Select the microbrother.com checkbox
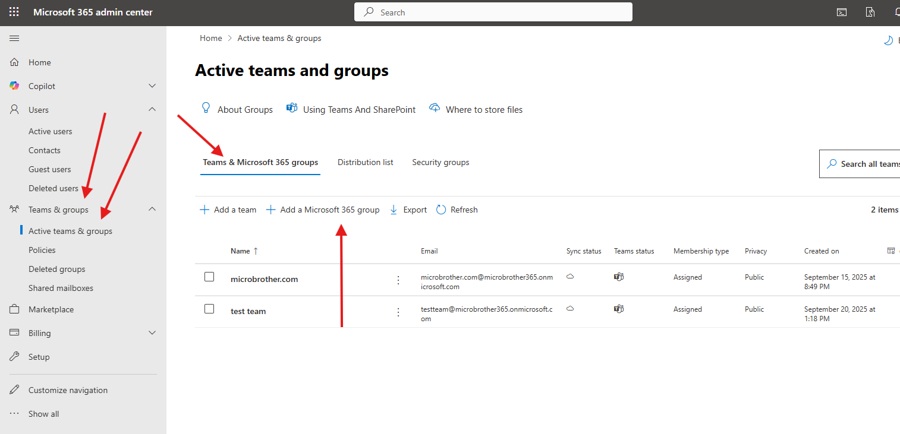This screenshot has height=434, width=900. click(209, 277)
